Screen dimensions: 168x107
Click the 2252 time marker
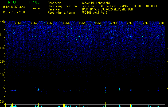coord(34,23)
